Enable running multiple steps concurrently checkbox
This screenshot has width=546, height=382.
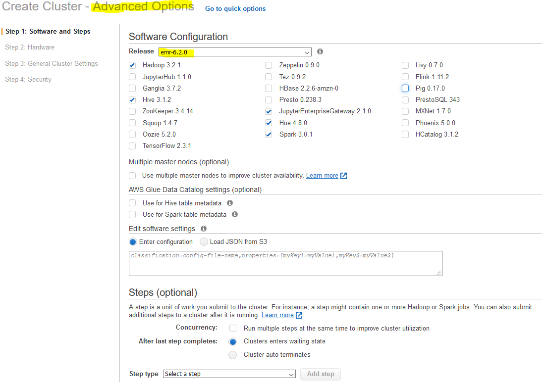click(233, 328)
